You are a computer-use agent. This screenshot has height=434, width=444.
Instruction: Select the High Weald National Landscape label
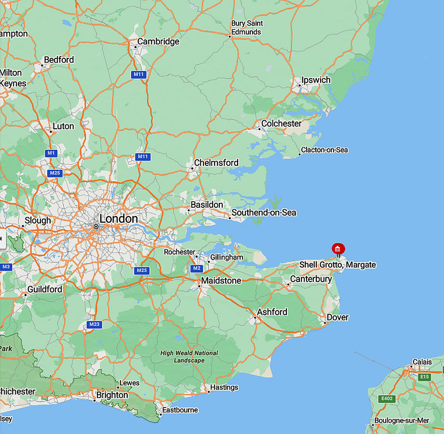click(189, 357)
